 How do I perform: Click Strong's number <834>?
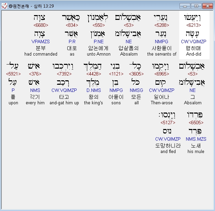click(72, 25)
